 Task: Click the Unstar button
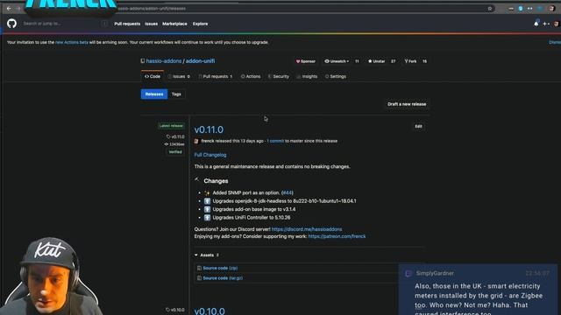point(376,61)
